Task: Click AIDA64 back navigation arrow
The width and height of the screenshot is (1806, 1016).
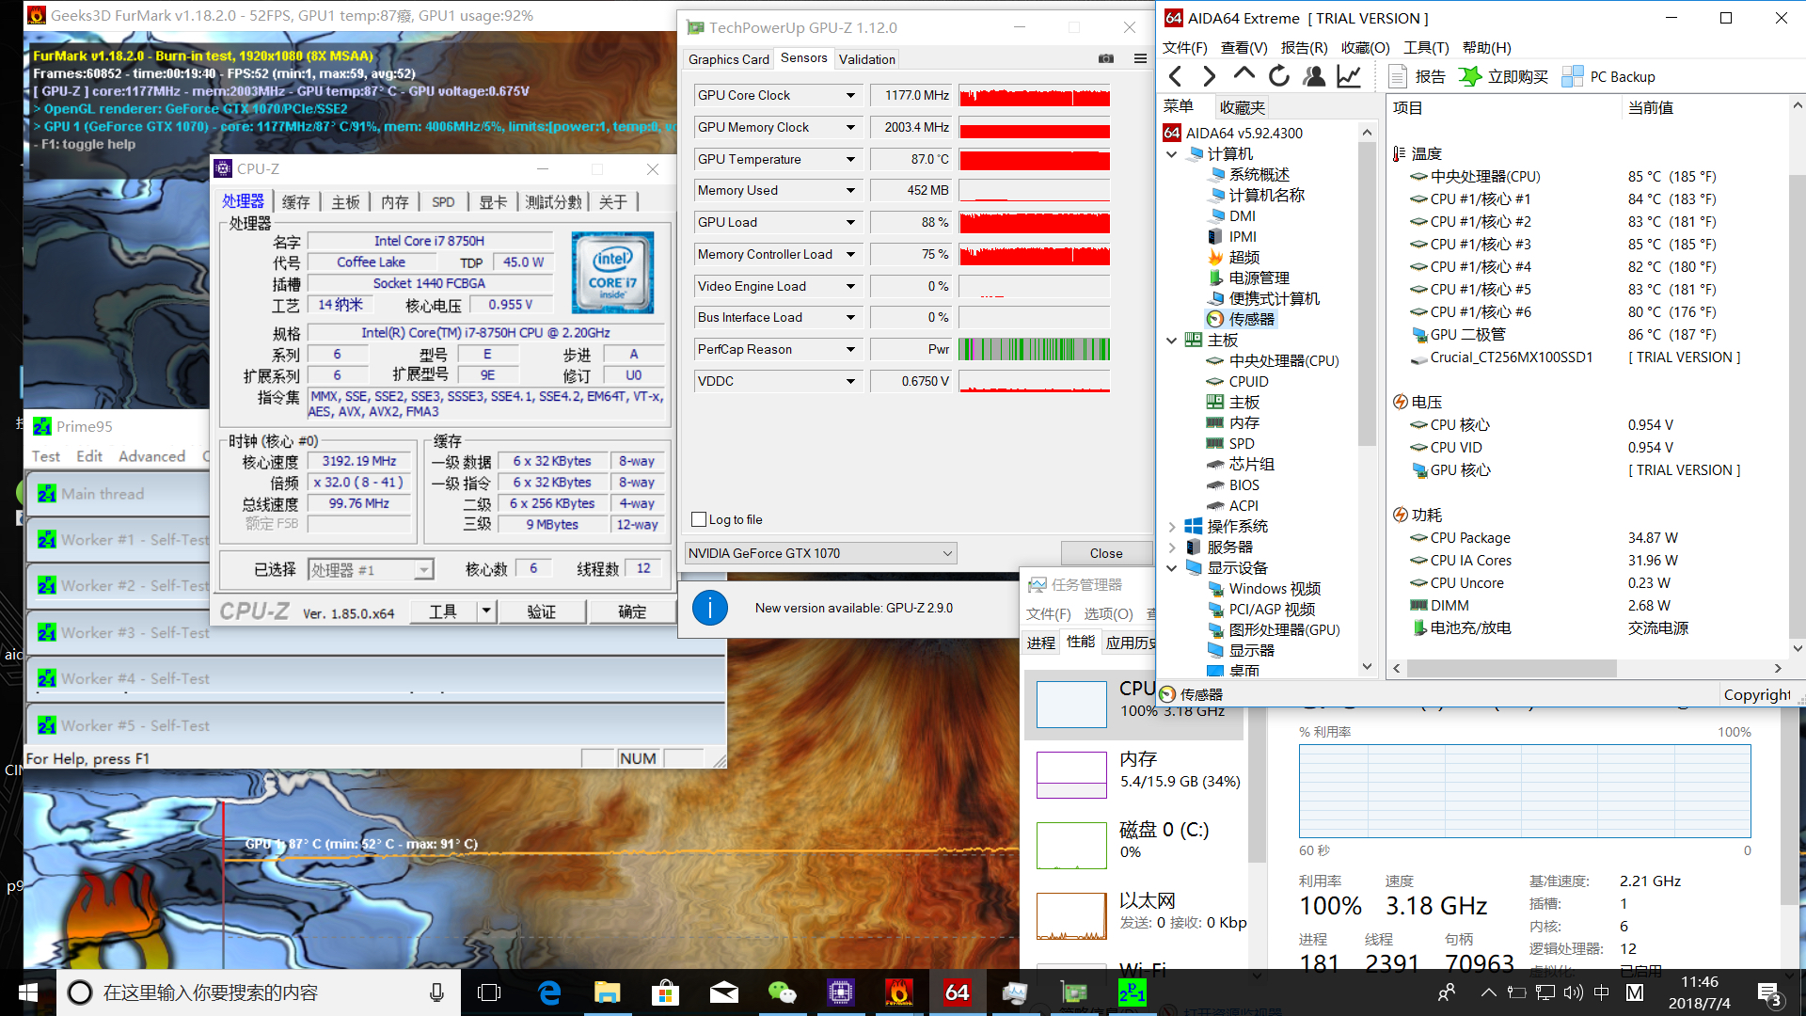Action: [1175, 76]
